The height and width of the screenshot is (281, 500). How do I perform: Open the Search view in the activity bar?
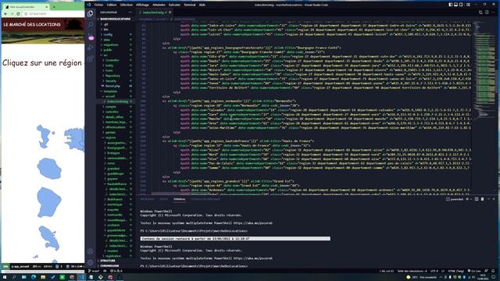[x=91, y=25]
